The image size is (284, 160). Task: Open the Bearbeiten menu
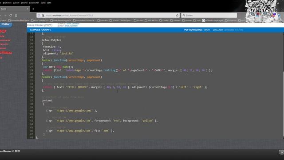7,3
